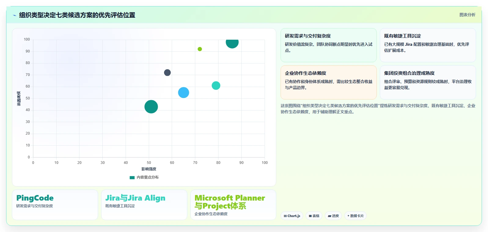Select the dark navy bubble near 72

coord(167,73)
